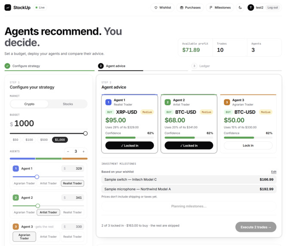Set Agent 3 to Agrarian Trader
This screenshot has width=290, height=246.
coord(24,237)
